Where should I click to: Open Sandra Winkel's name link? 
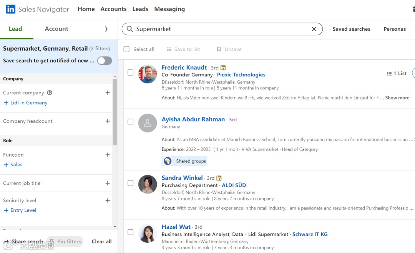coord(182,178)
